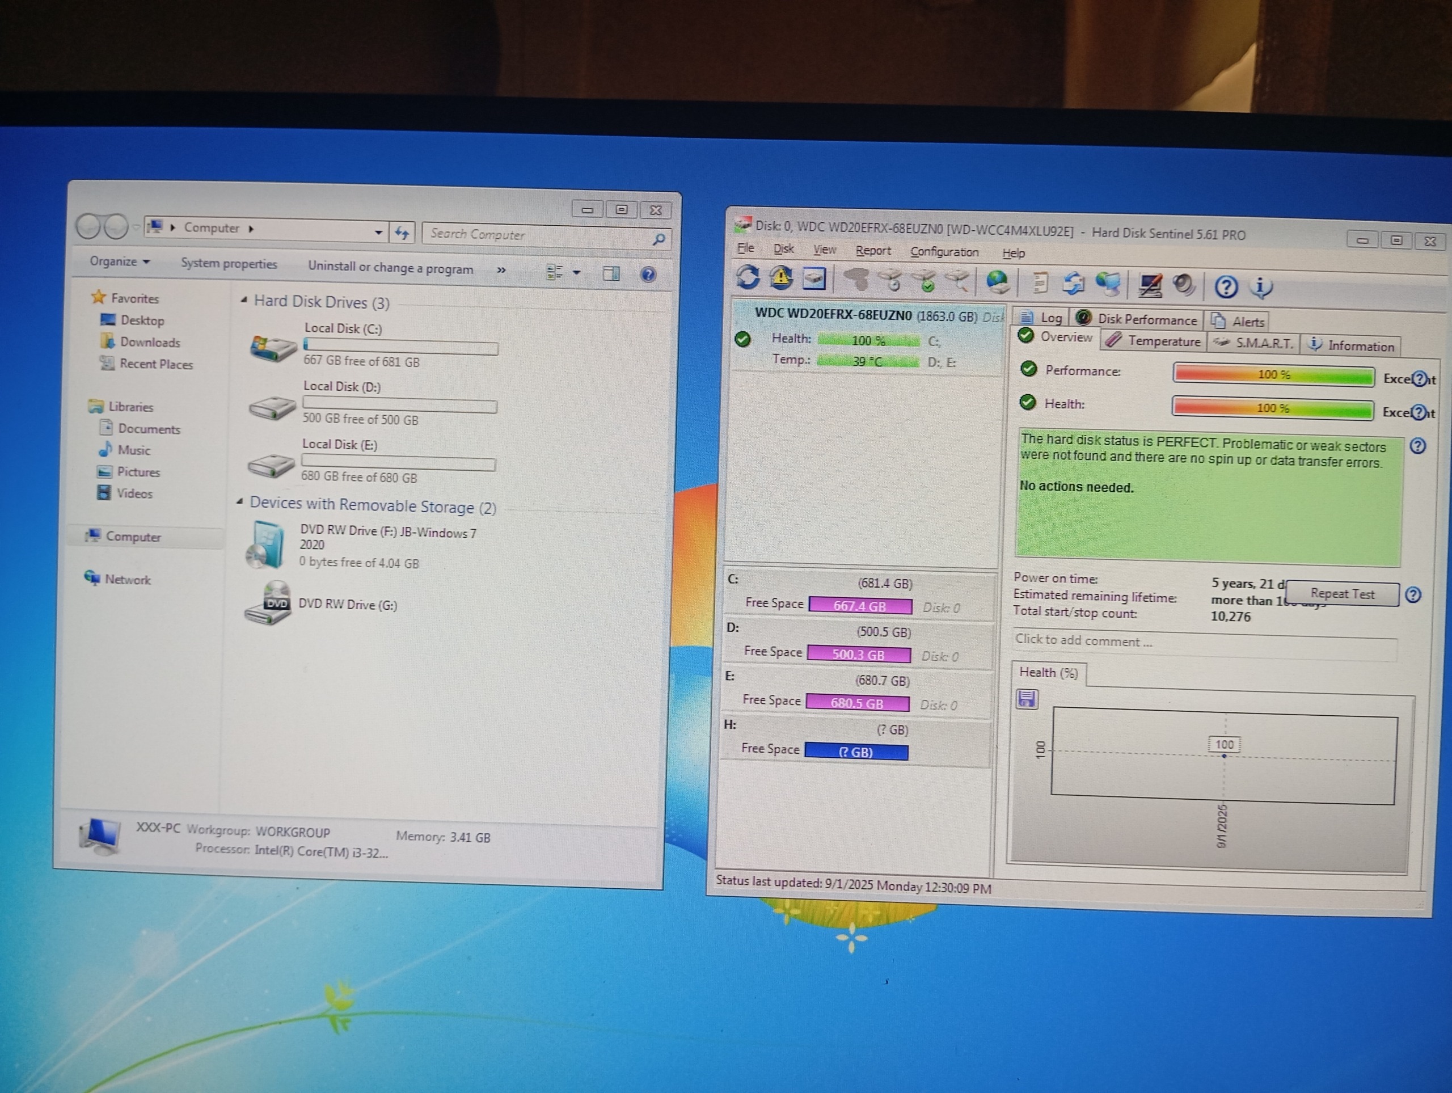Click the view mode icon in Explorer toolbar
The image size is (1452, 1093).
(555, 272)
